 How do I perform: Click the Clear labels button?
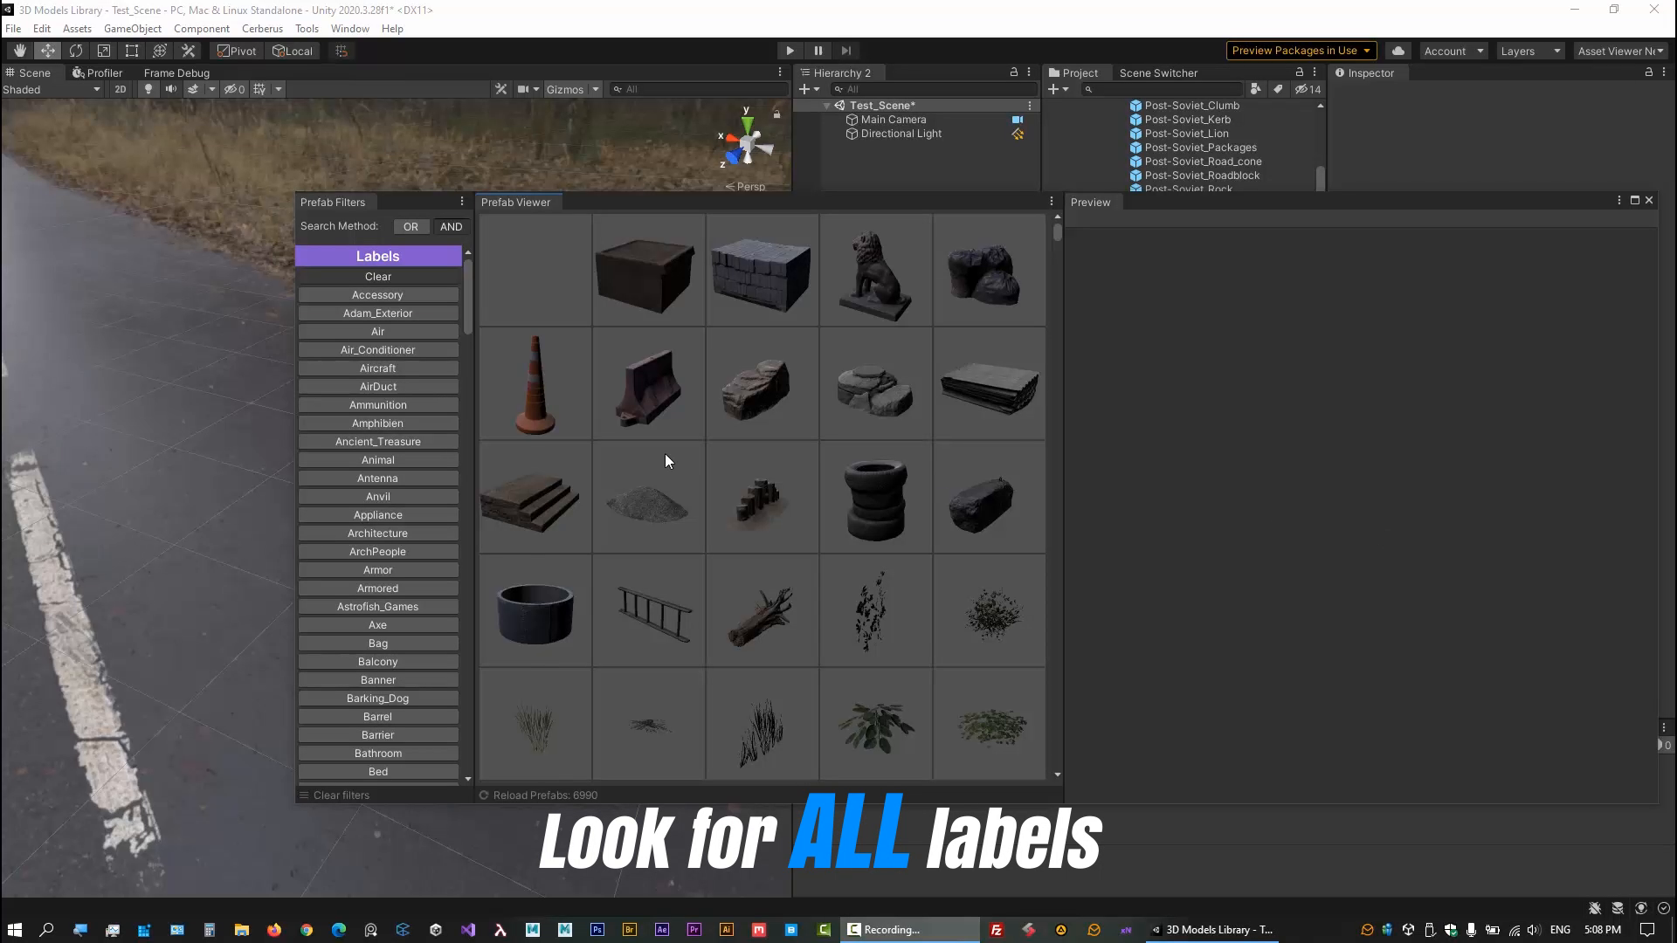pos(378,277)
